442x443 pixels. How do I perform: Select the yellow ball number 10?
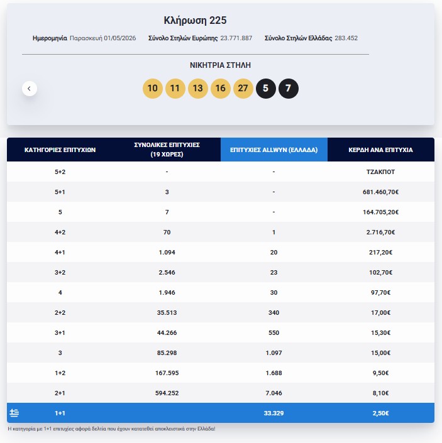[x=153, y=89]
